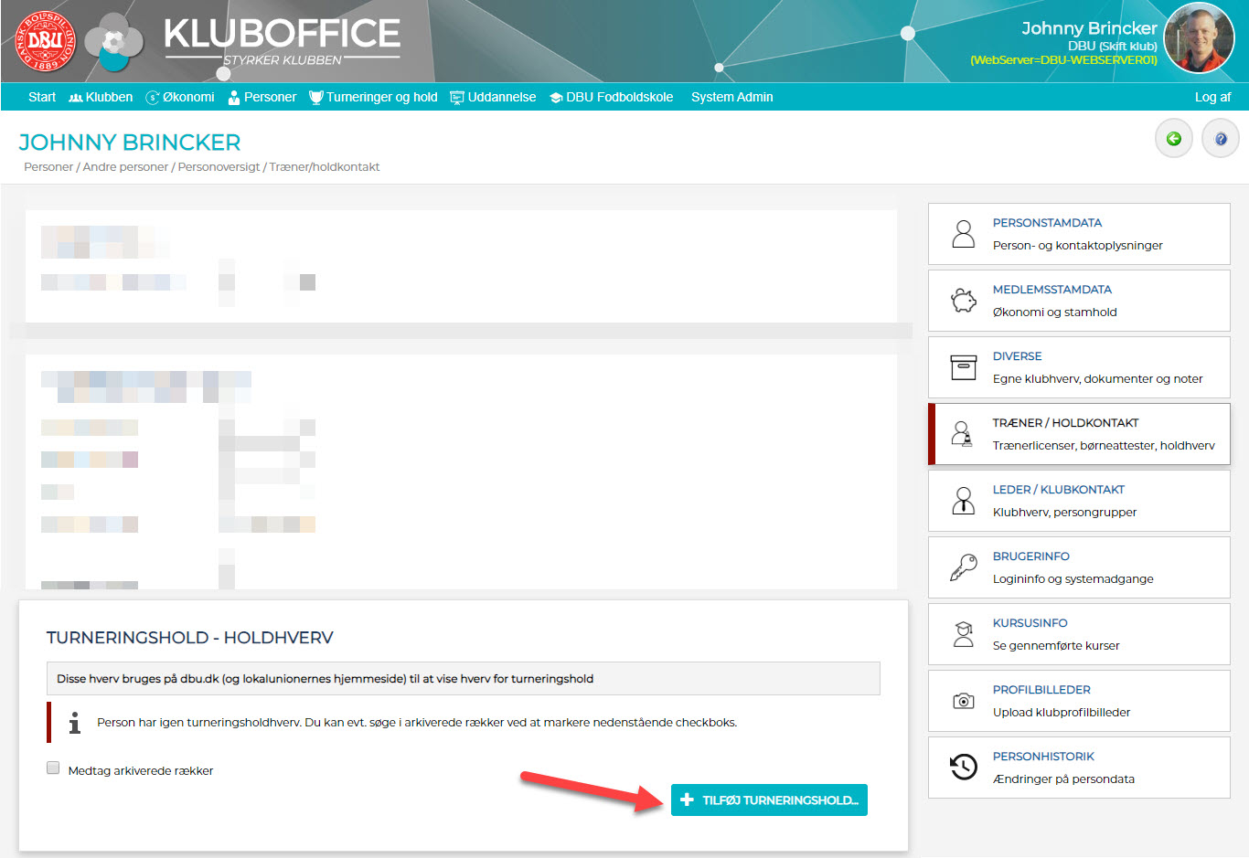Click the Træner/holdkontakt breadcrumb

click(325, 167)
